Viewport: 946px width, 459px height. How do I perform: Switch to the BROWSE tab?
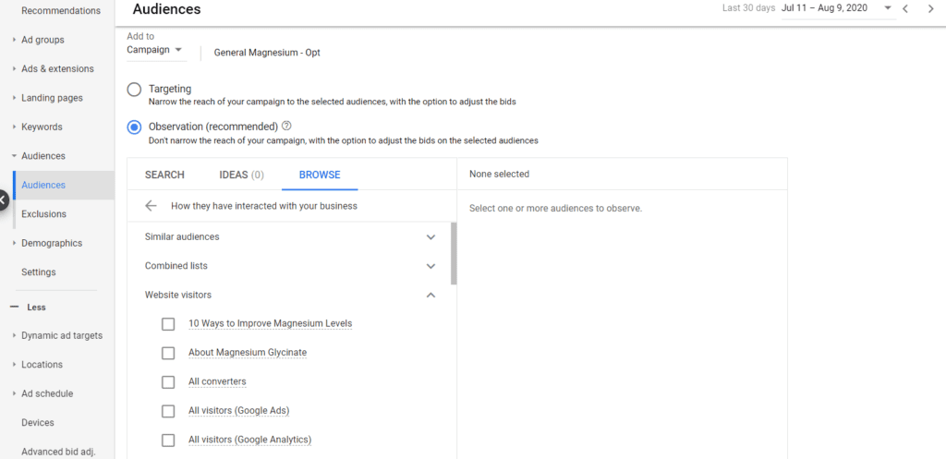click(320, 175)
